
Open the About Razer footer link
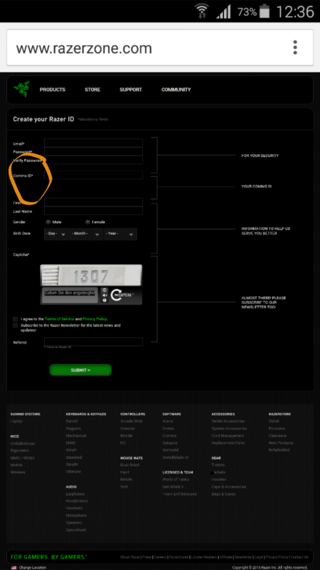click(130, 557)
